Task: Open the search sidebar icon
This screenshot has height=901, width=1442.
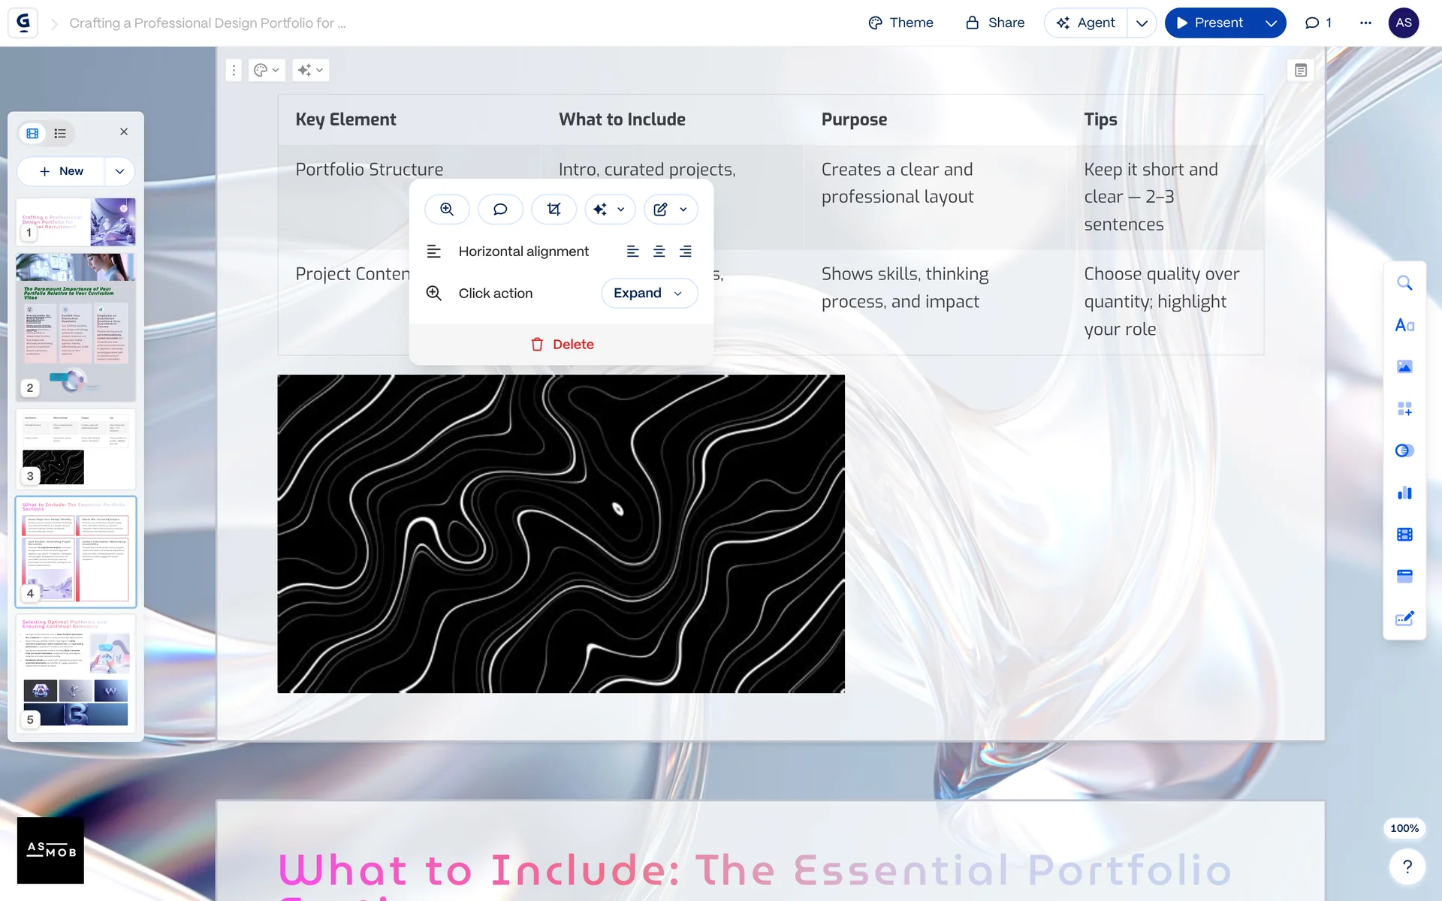Action: pyautogui.click(x=1404, y=283)
